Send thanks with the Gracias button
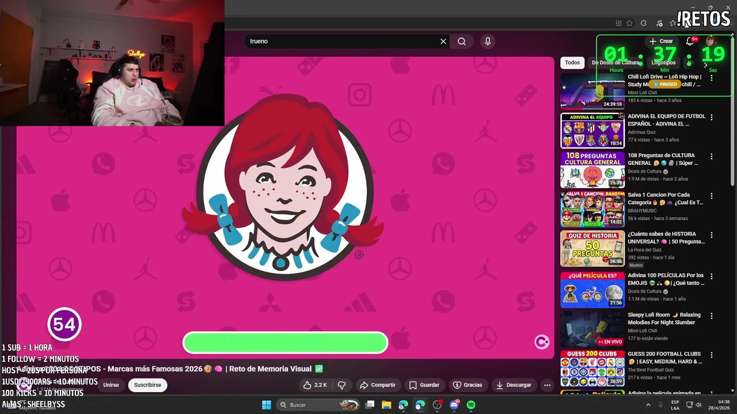 468,385
